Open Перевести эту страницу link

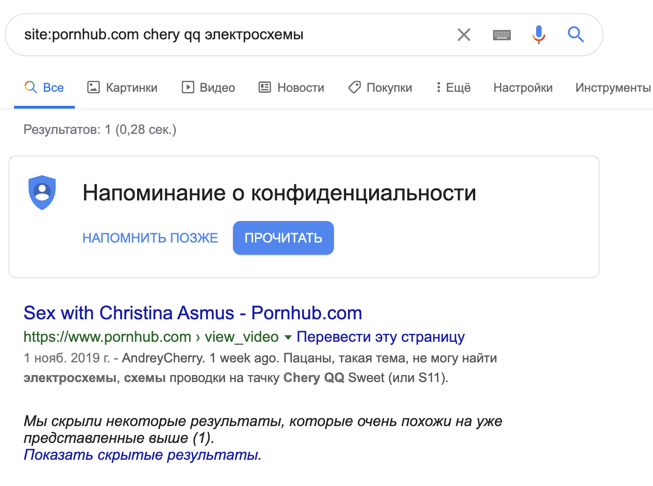click(x=381, y=337)
